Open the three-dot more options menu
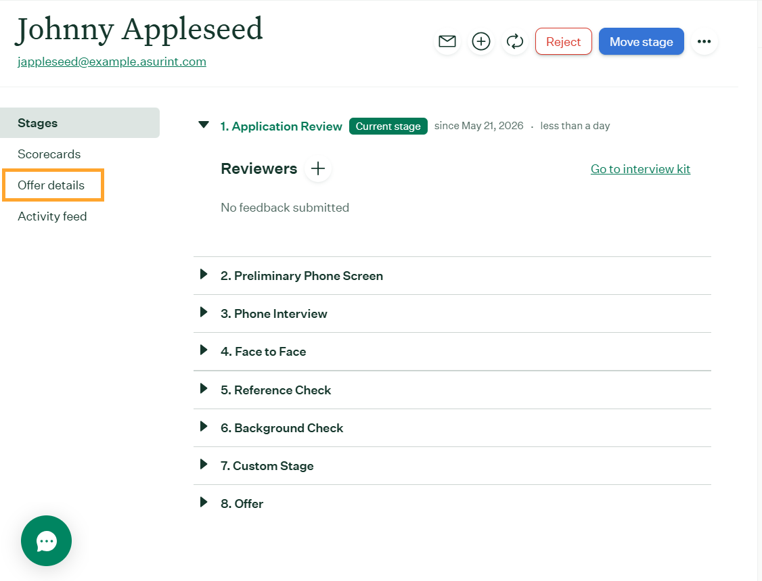The height and width of the screenshot is (581, 762). 704,41
